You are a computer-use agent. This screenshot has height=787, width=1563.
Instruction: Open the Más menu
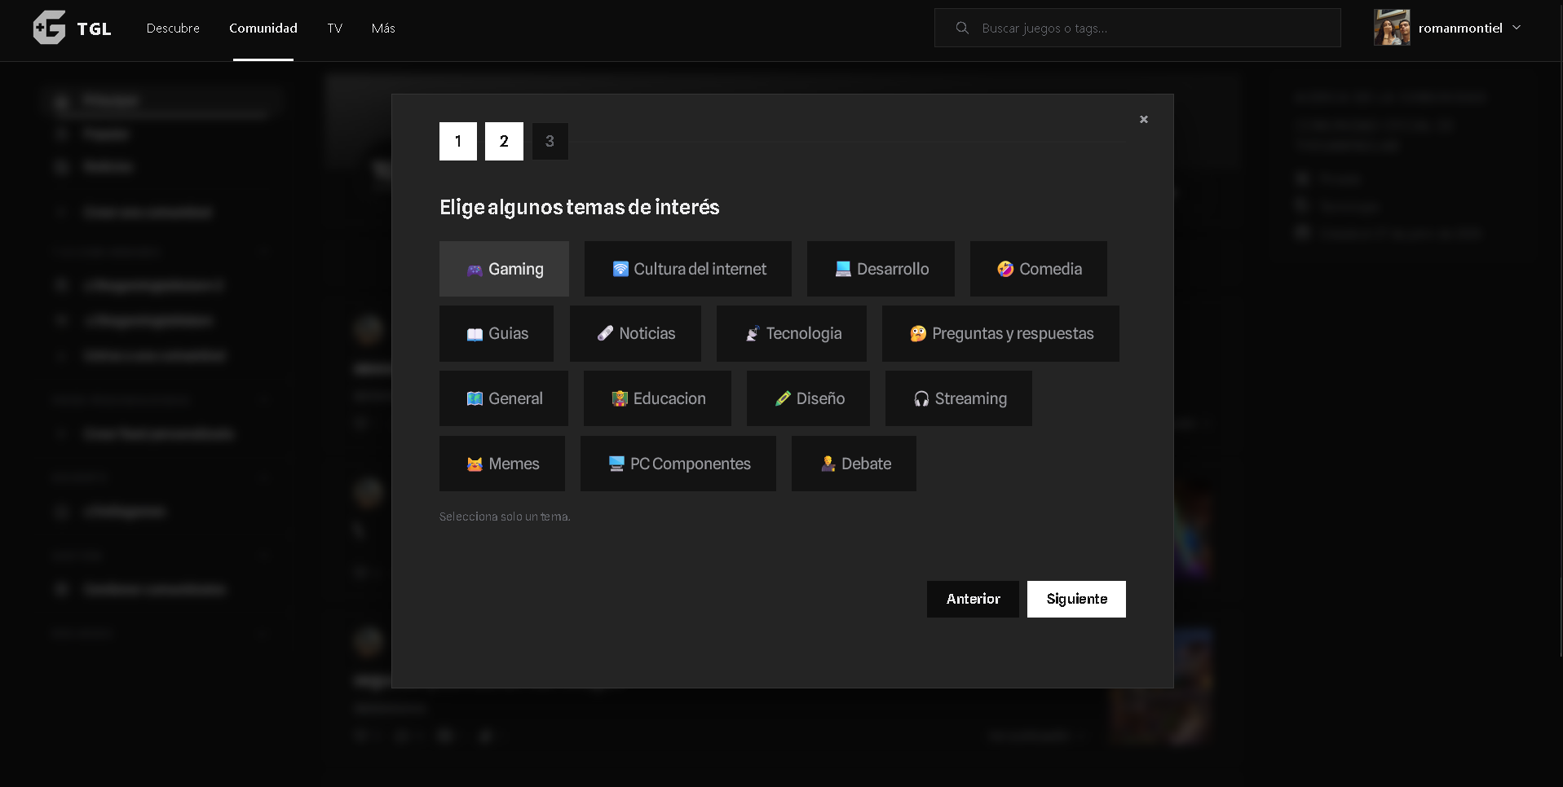point(383,28)
